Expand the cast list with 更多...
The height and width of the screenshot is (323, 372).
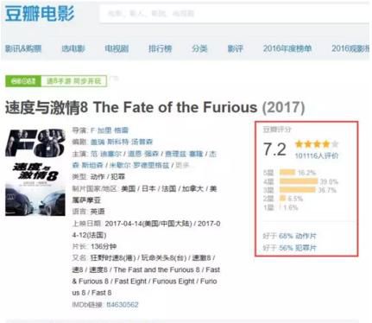tap(182, 165)
